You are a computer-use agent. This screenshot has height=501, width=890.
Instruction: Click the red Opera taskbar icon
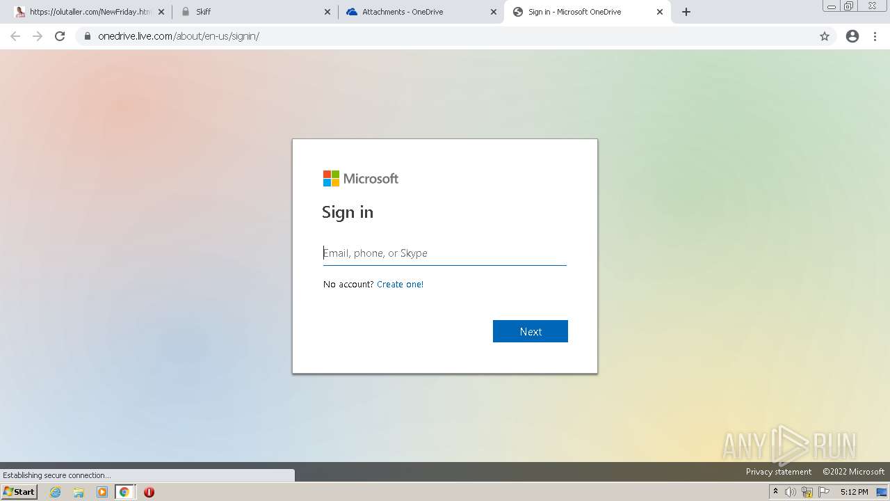[x=149, y=492]
